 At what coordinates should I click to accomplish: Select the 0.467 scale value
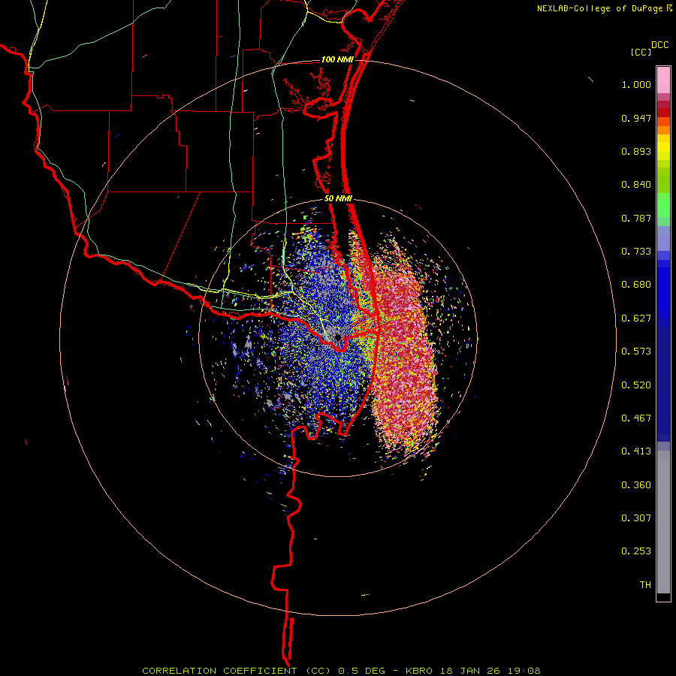click(x=636, y=418)
